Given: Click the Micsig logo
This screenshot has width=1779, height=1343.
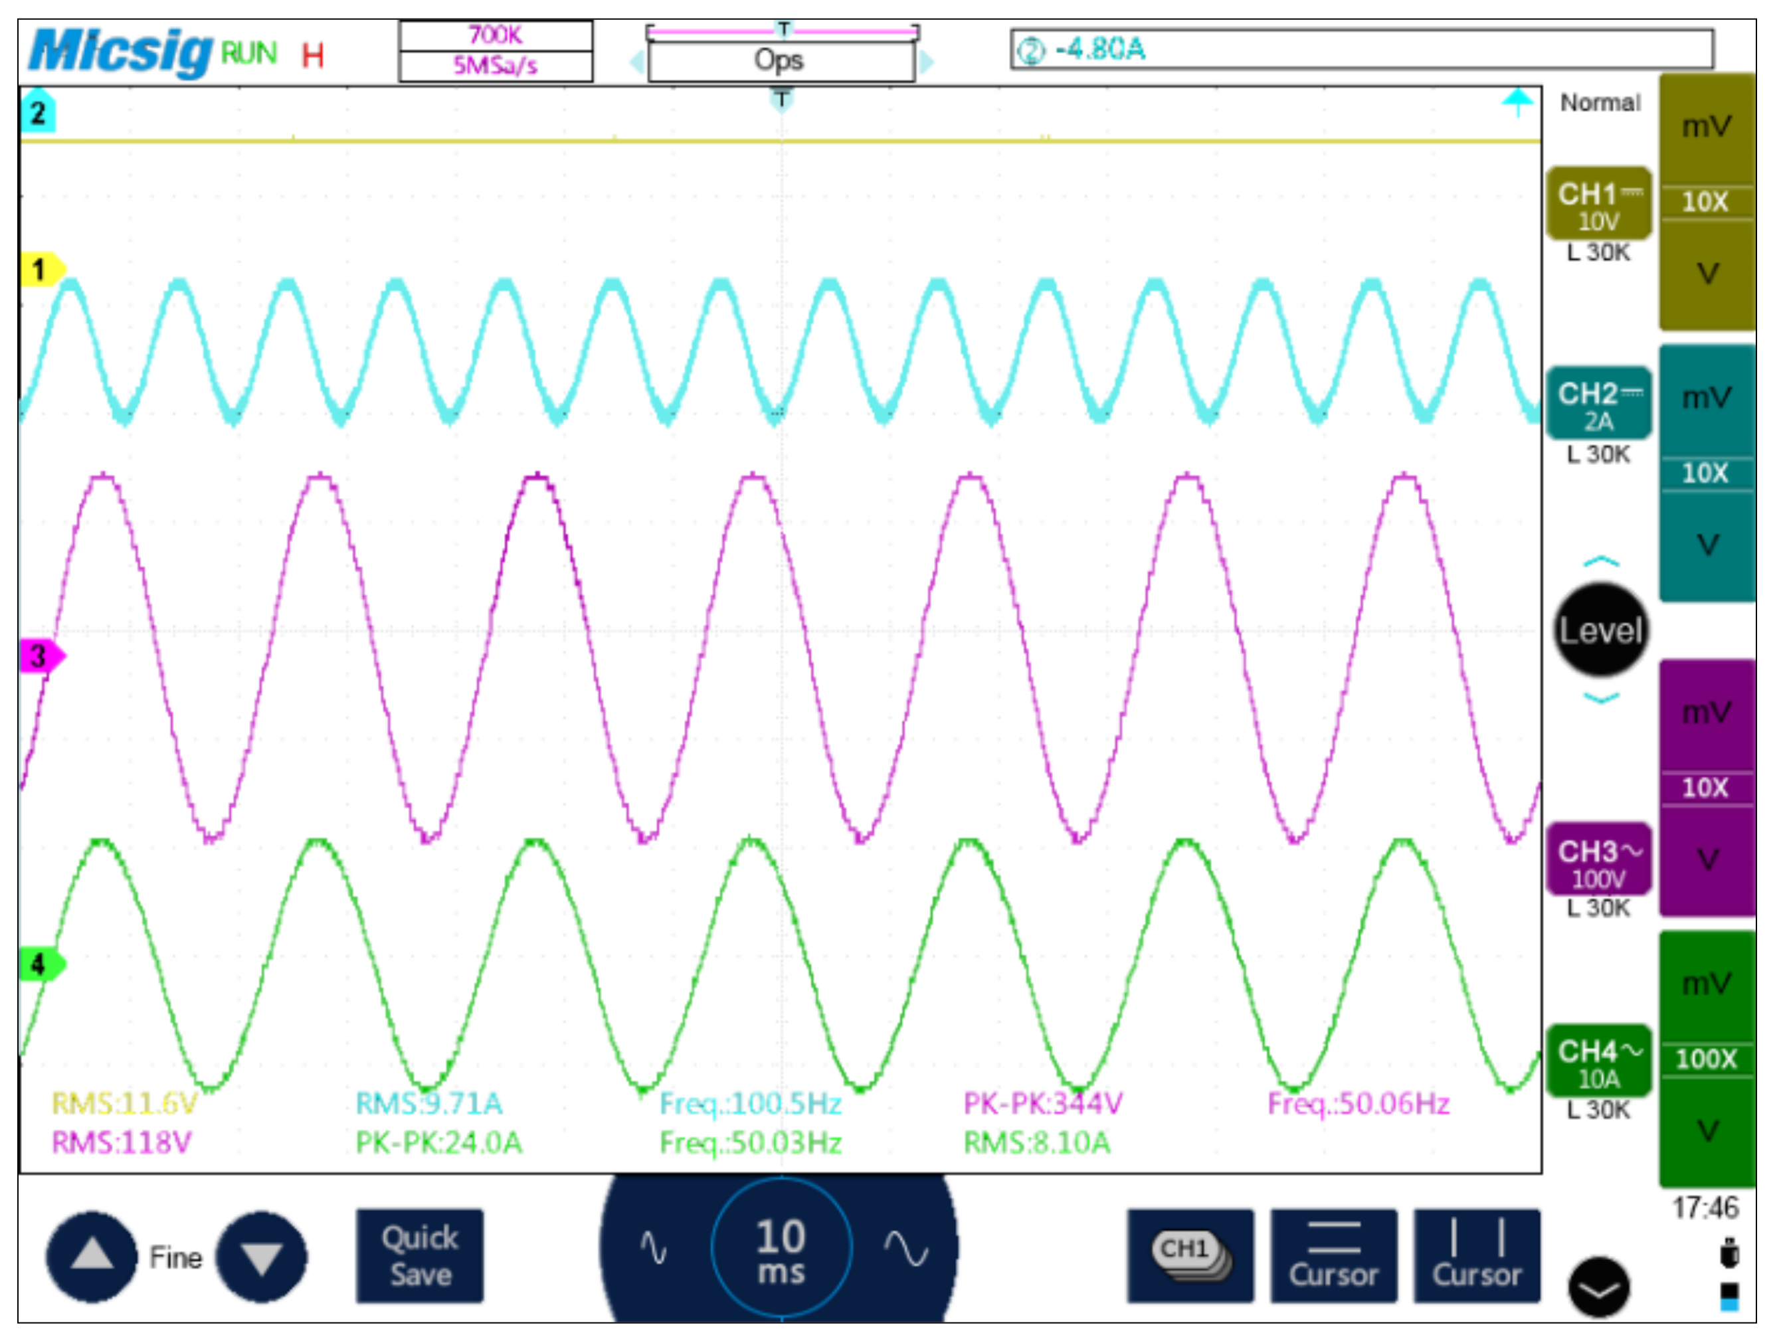Looking at the screenshot, I should (x=121, y=51).
